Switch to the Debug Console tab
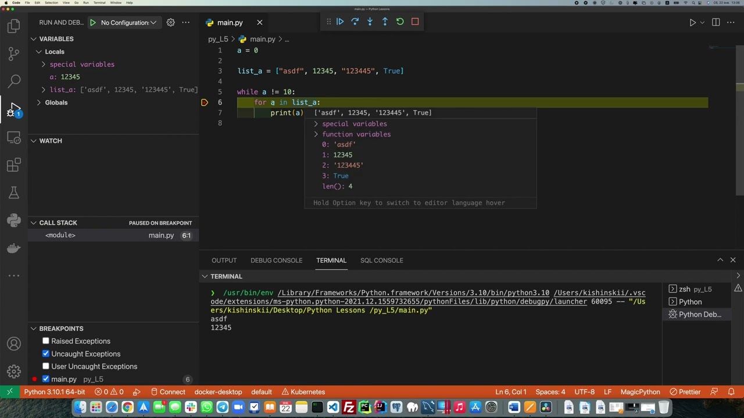This screenshot has width=744, height=418. (x=276, y=260)
